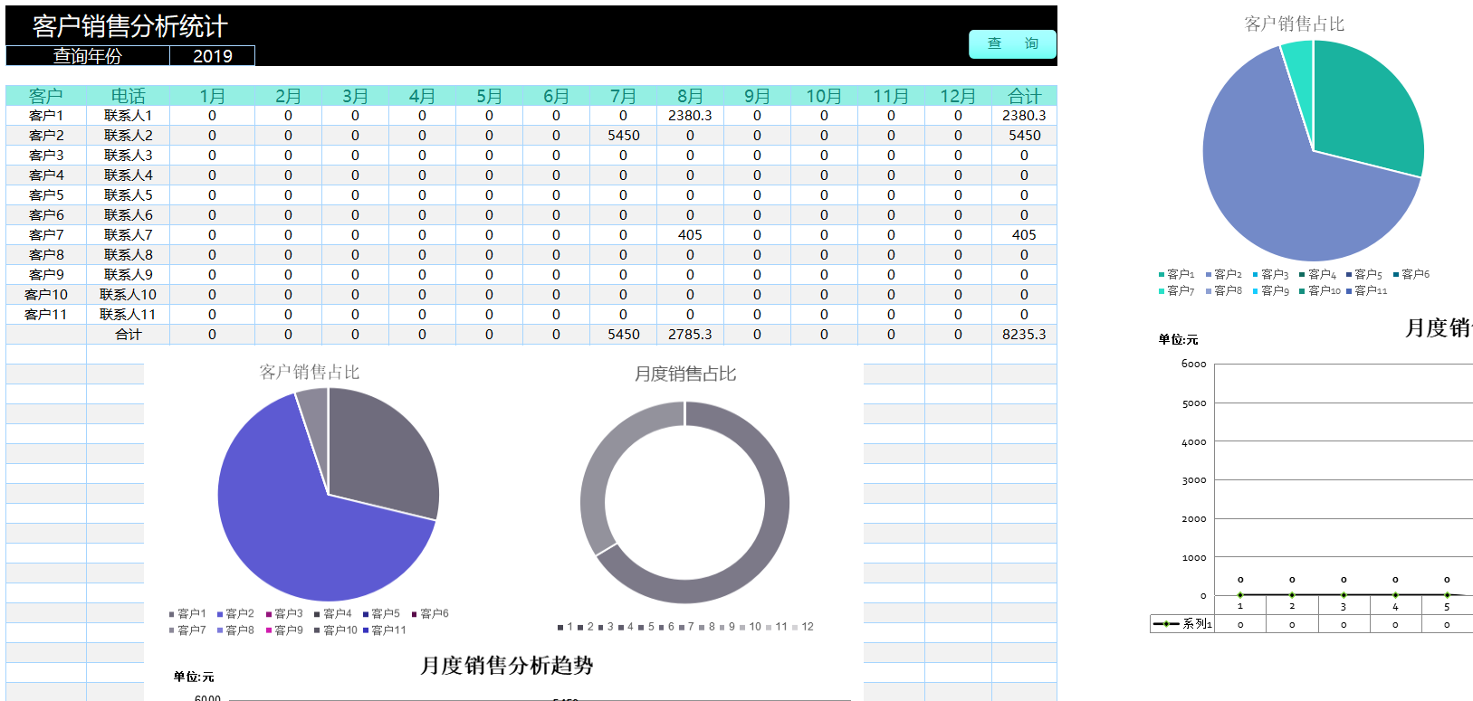Click 客户2 legend entry under the purple pie
1473x701 pixels.
235,614
